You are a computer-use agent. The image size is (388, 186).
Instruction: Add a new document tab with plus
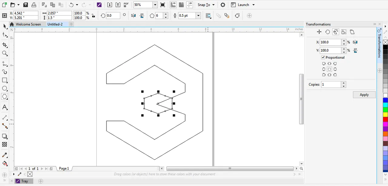click(x=71, y=24)
